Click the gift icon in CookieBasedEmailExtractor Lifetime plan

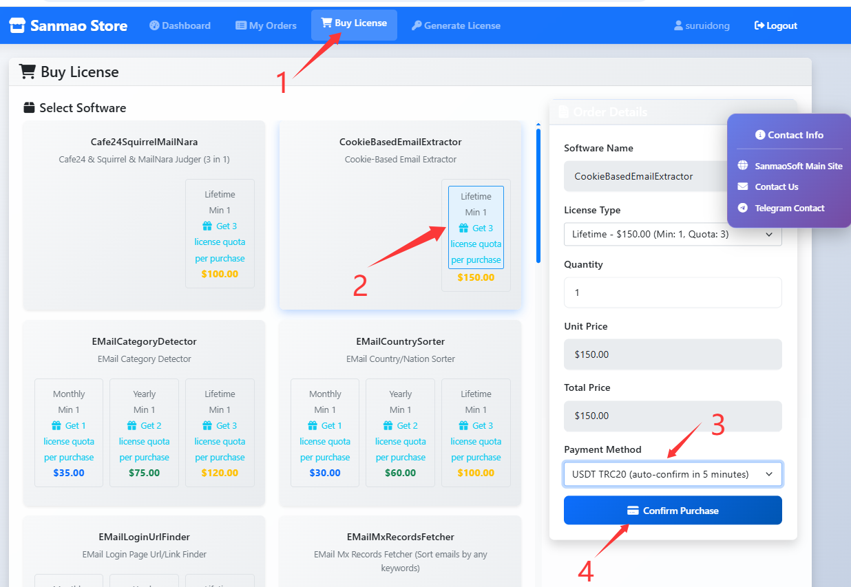click(x=464, y=228)
